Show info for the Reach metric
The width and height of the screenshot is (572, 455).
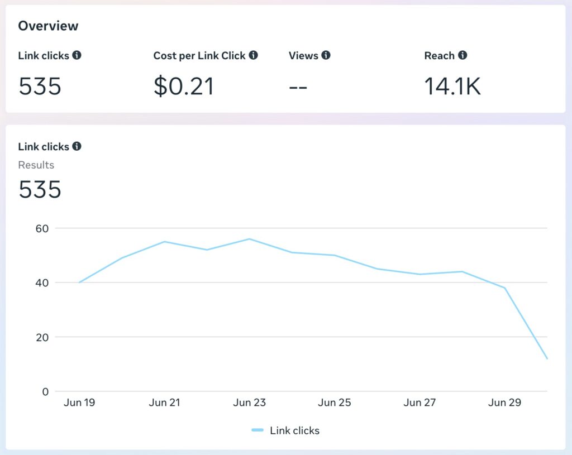[x=463, y=55]
